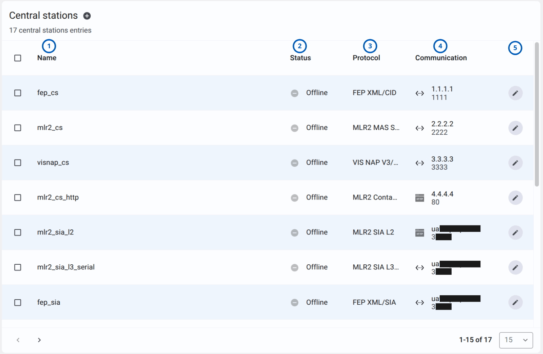Edit the mlr2_cs_http central station
The image size is (543, 354).
pyautogui.click(x=515, y=198)
